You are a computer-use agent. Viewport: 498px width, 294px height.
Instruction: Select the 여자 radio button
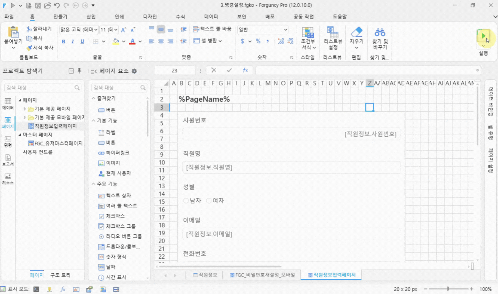[209, 201]
